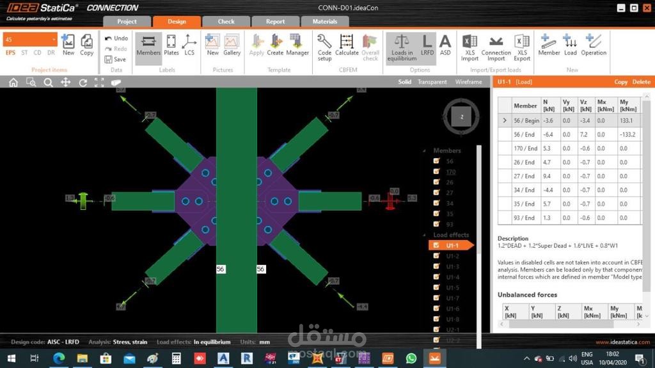655x368 pixels.
Task: Toggle member 26 checkbox
Action: (x=436, y=182)
